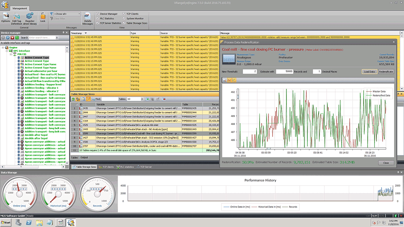This screenshot has height=227, width=404.
Task: Click the New Threshold input field
Action: (250, 72)
